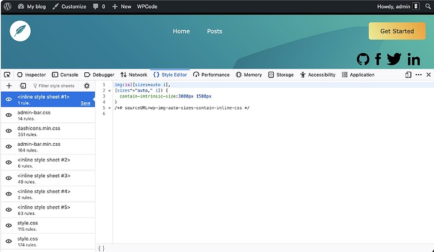Select admin-bar.css style sheet
The image size is (434, 252).
click(x=48, y=115)
